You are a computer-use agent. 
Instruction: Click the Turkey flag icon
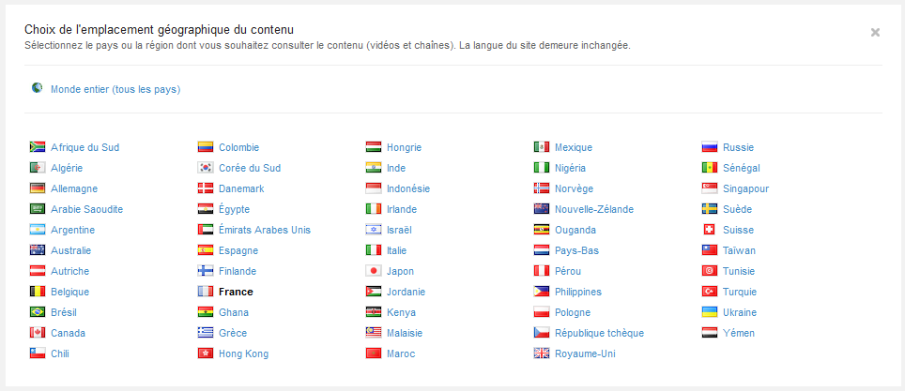pos(710,292)
